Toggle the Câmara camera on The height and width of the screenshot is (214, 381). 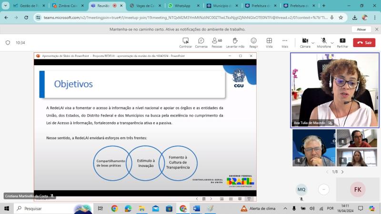(305, 43)
